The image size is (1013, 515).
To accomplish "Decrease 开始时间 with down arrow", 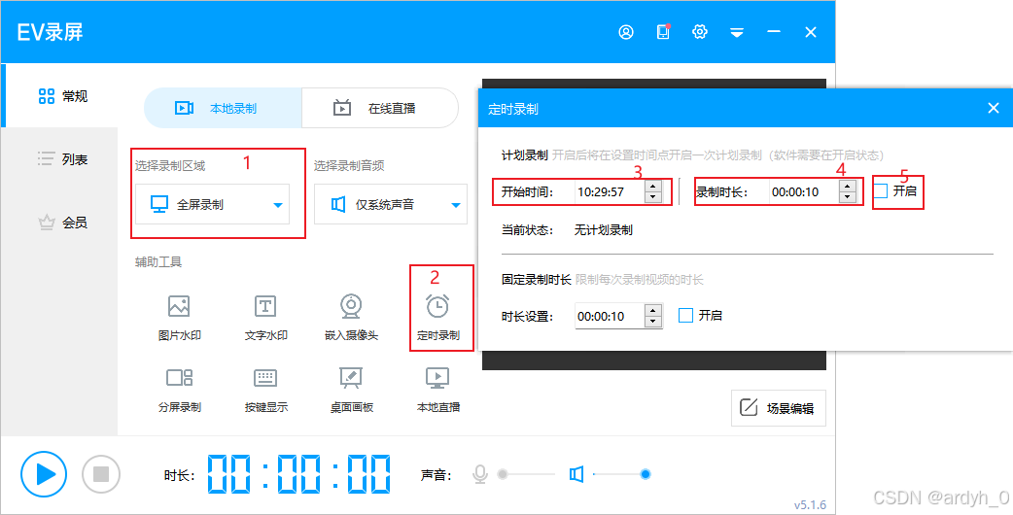I will (653, 197).
